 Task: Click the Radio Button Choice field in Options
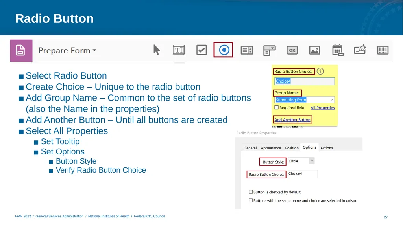tap(303, 174)
